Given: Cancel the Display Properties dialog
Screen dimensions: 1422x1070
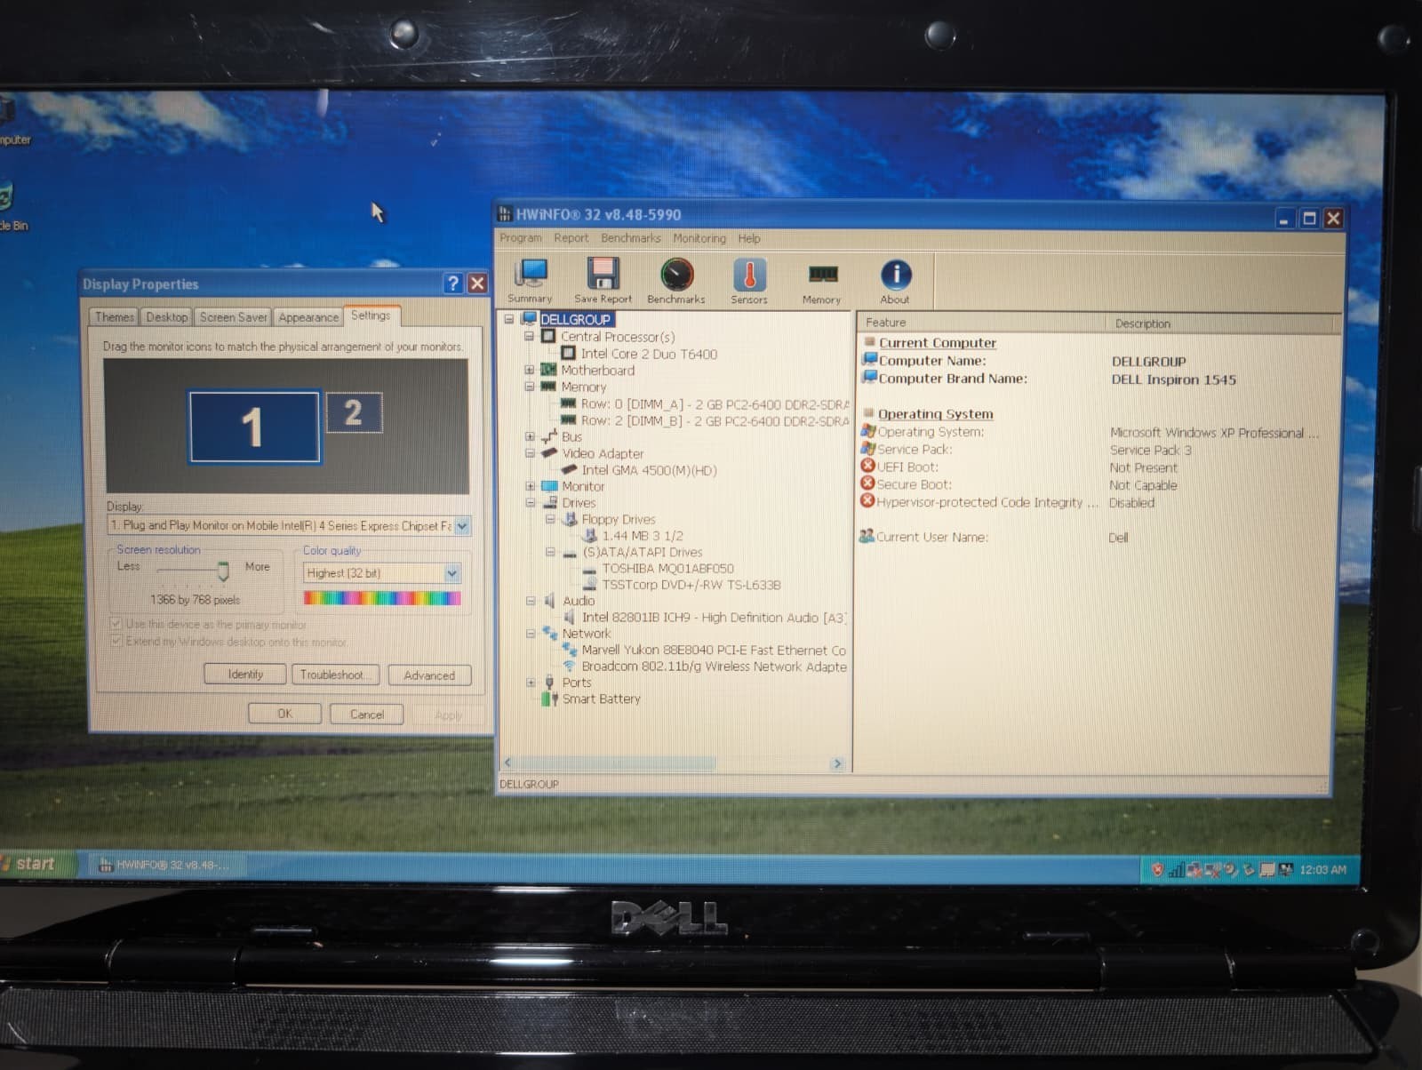Looking at the screenshot, I should [x=367, y=715].
